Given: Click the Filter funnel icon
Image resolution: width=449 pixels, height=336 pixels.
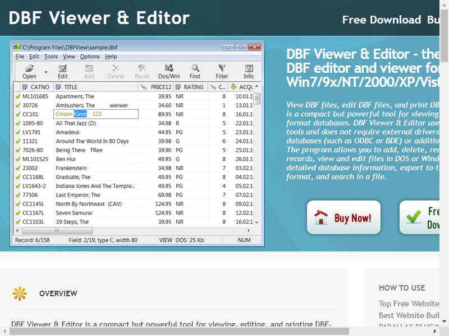Looking at the screenshot, I should [222, 68].
